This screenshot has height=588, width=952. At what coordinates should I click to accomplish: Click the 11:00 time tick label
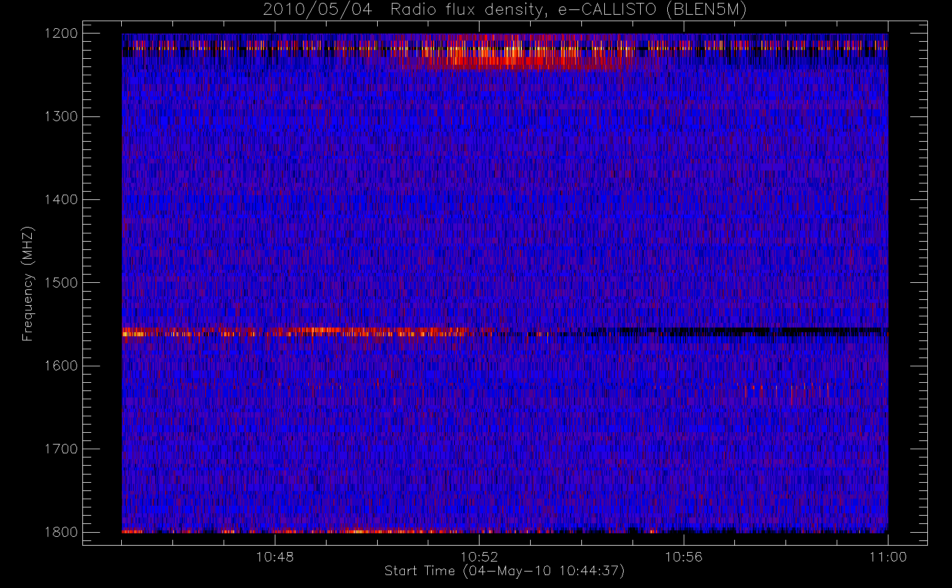(888, 557)
